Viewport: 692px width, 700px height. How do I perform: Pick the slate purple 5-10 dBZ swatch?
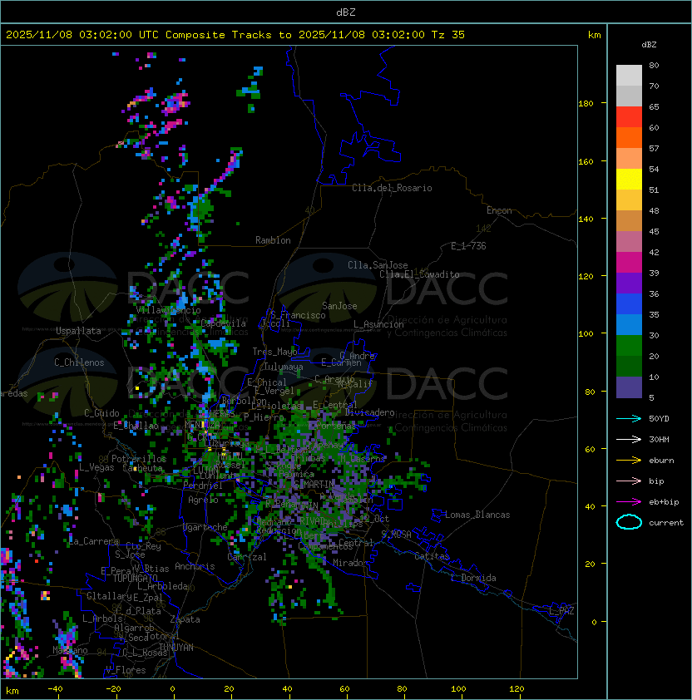click(x=629, y=387)
